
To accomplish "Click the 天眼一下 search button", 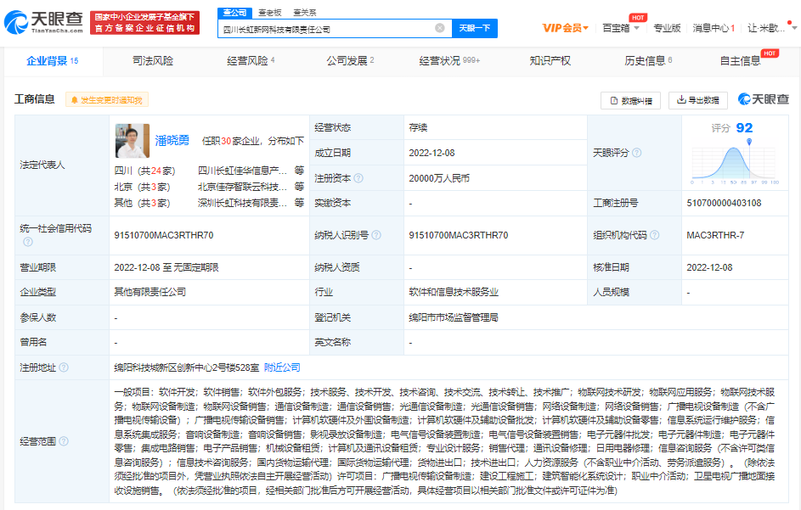I will (474, 28).
